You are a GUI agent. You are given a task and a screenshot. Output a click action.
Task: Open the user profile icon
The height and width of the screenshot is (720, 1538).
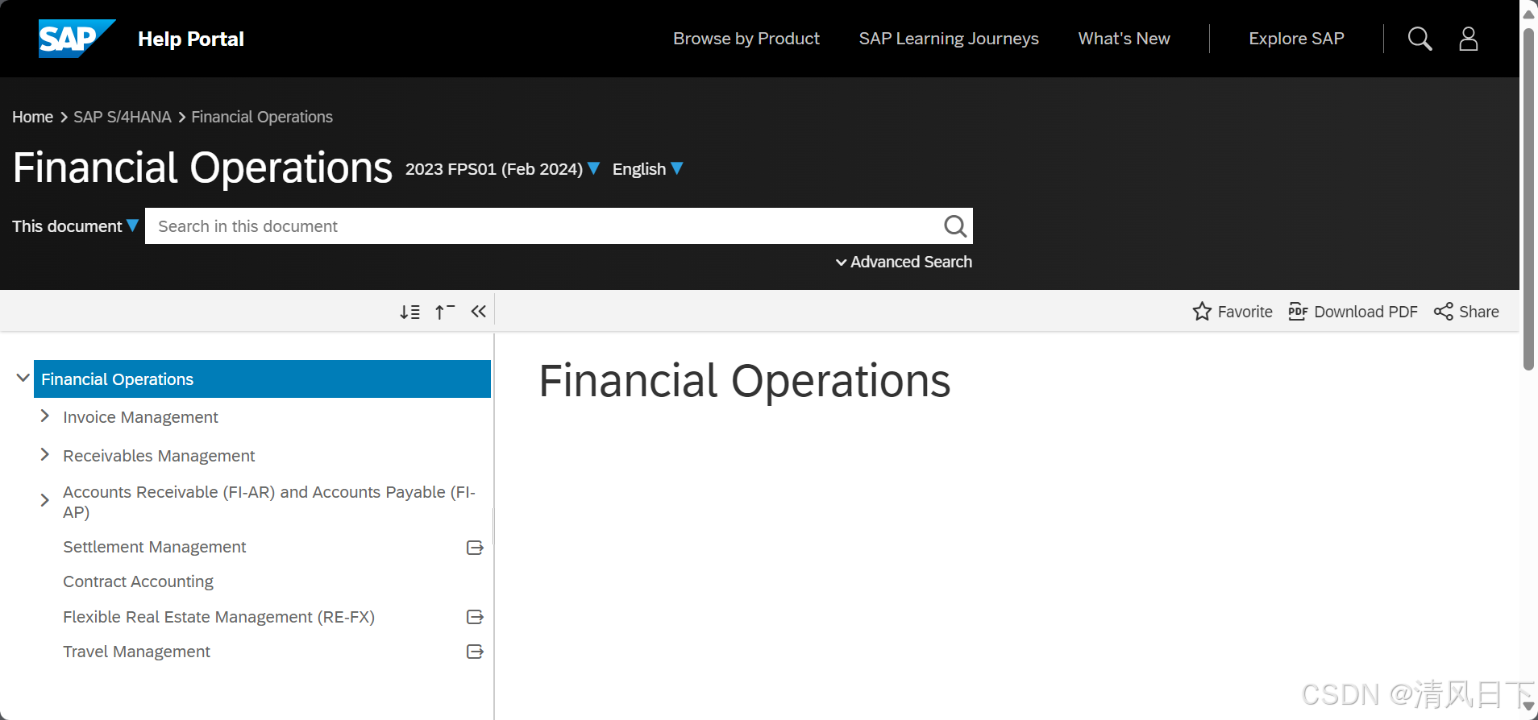pyautogui.click(x=1469, y=39)
